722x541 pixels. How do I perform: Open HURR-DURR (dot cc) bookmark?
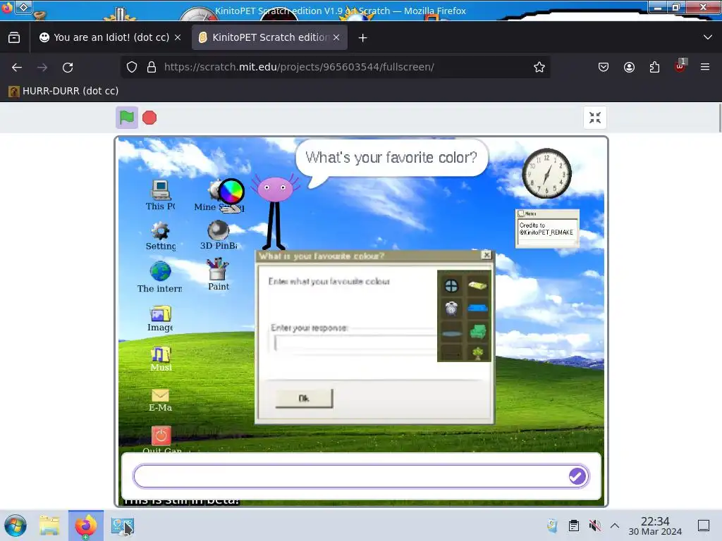[x=63, y=91]
